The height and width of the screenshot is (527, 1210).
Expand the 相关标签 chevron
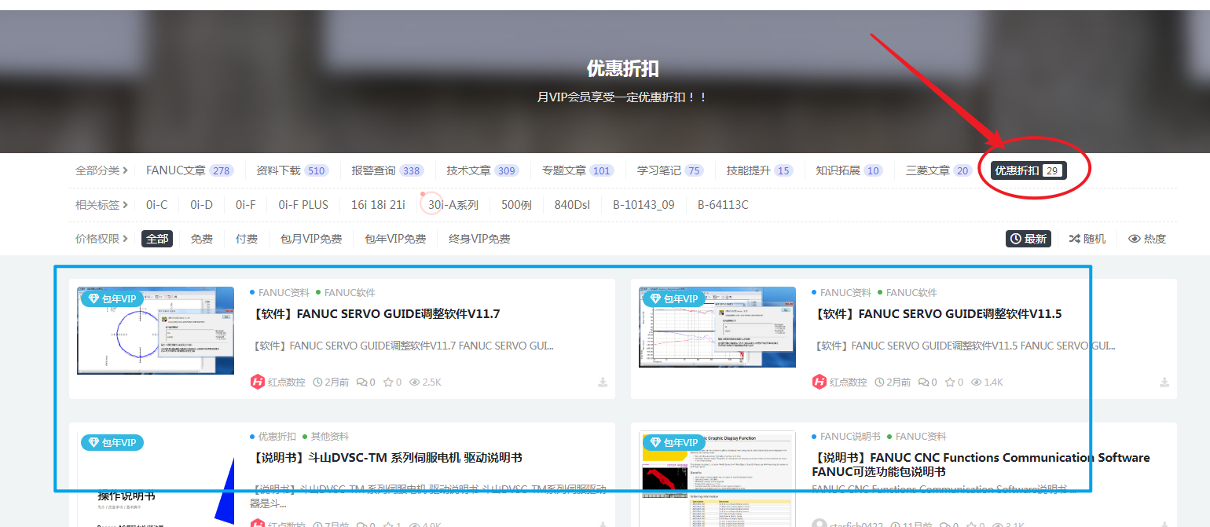[x=125, y=205]
